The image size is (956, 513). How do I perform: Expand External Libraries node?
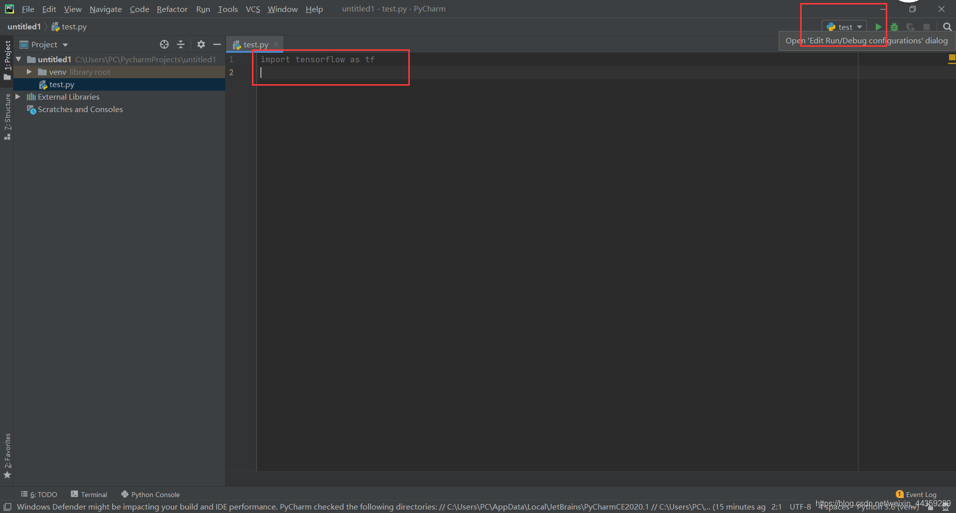click(x=18, y=97)
